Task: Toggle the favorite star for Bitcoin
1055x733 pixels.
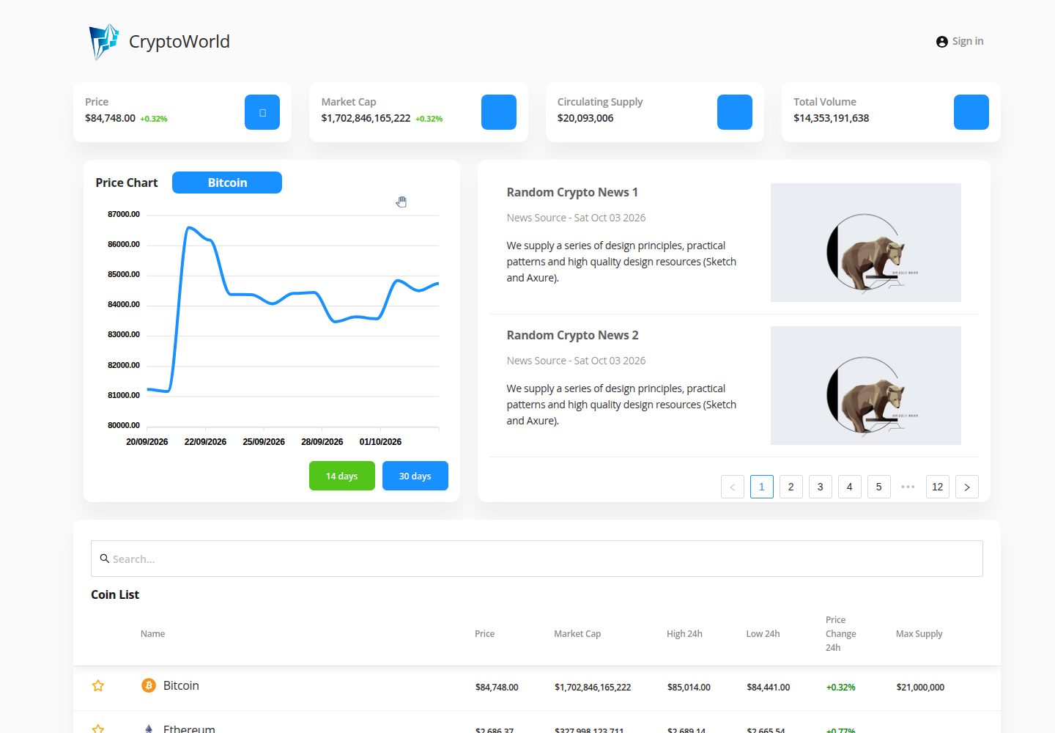Action: pyautogui.click(x=98, y=686)
